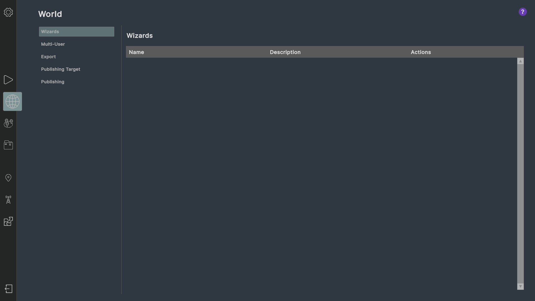Viewport: 535px width, 301px height.
Task: Select the World globe icon
Action: [13, 101]
